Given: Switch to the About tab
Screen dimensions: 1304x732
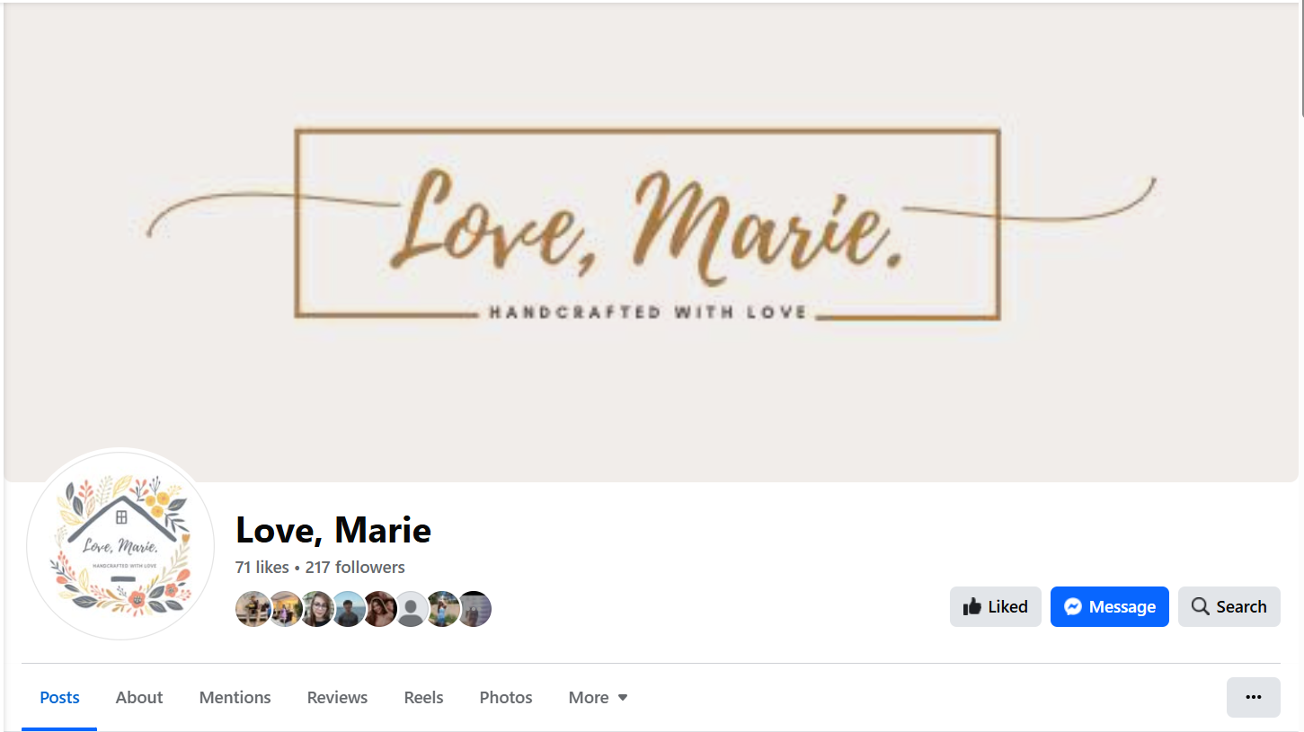Looking at the screenshot, I should (139, 697).
